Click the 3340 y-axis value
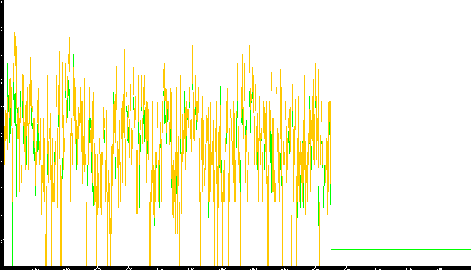The image size is (471, 270). tap(2, 55)
